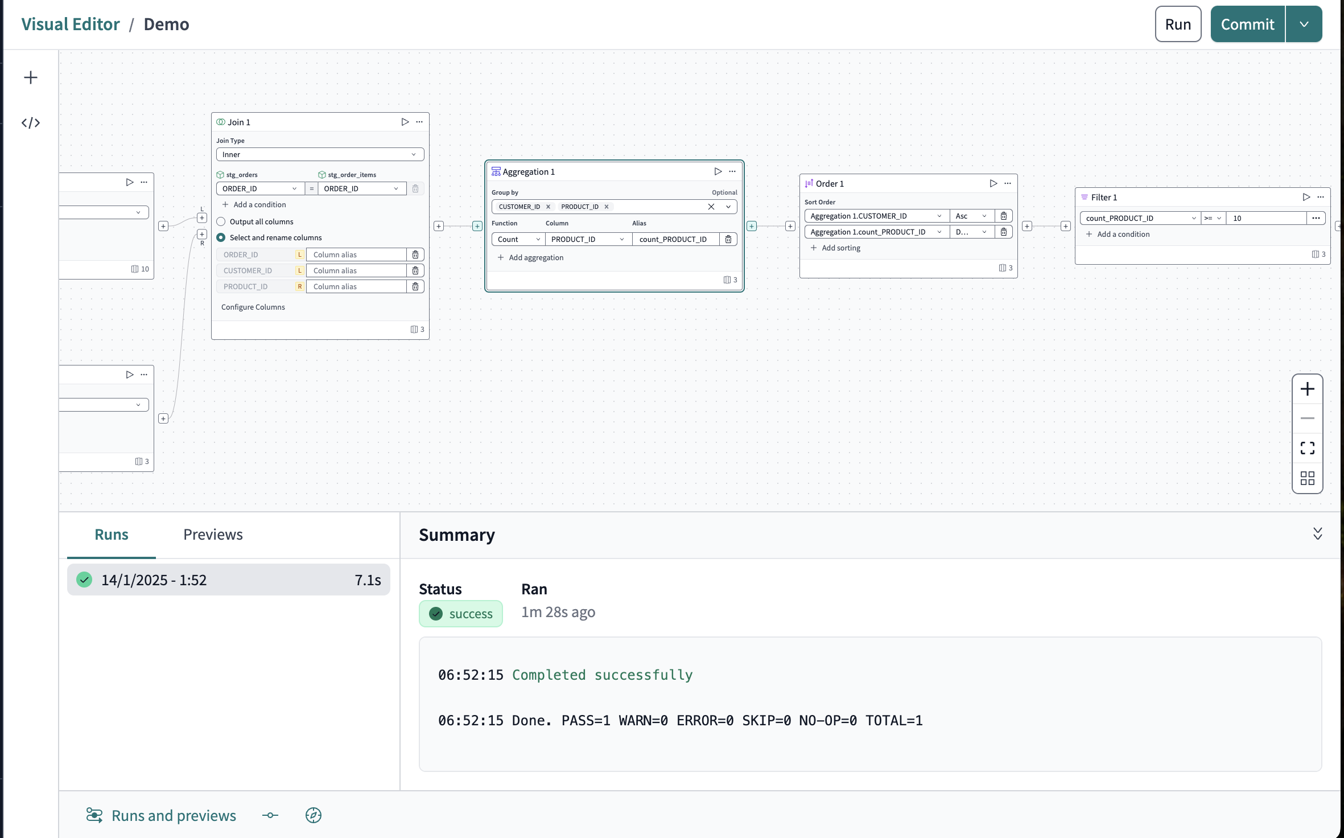Click the fit-to-screen grid icon
The height and width of the screenshot is (838, 1344).
[1308, 478]
